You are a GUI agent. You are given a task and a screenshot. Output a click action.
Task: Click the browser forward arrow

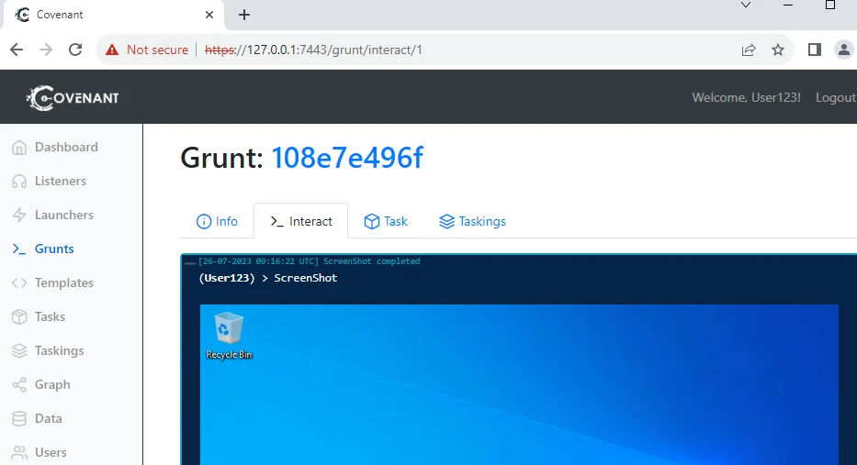[46, 50]
